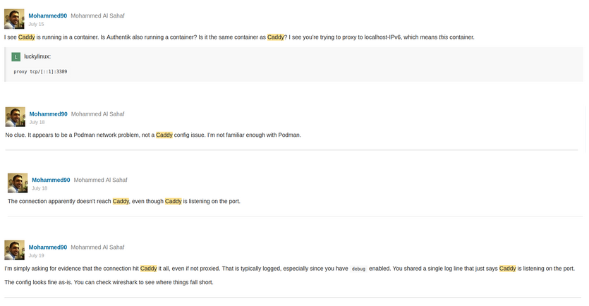This screenshot has width=589, height=306.
Task: Open Mohammed90 profile link on July 15 post
Action: click(x=47, y=16)
